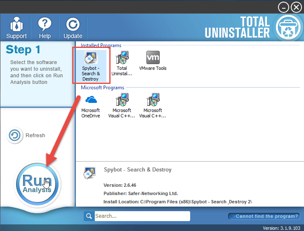The height and width of the screenshot is (231, 304).
Task: Select the last Microsoft Visual C++ entry
Action: [153, 106]
